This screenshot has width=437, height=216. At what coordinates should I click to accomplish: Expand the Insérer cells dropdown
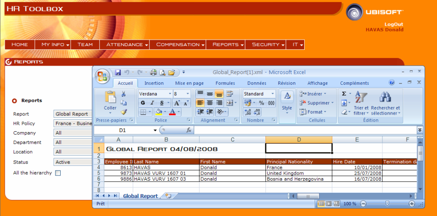(325, 94)
